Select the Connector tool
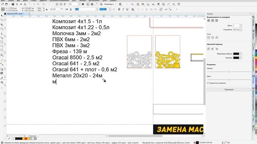Viewport: 257px width, 144px height. point(2,64)
